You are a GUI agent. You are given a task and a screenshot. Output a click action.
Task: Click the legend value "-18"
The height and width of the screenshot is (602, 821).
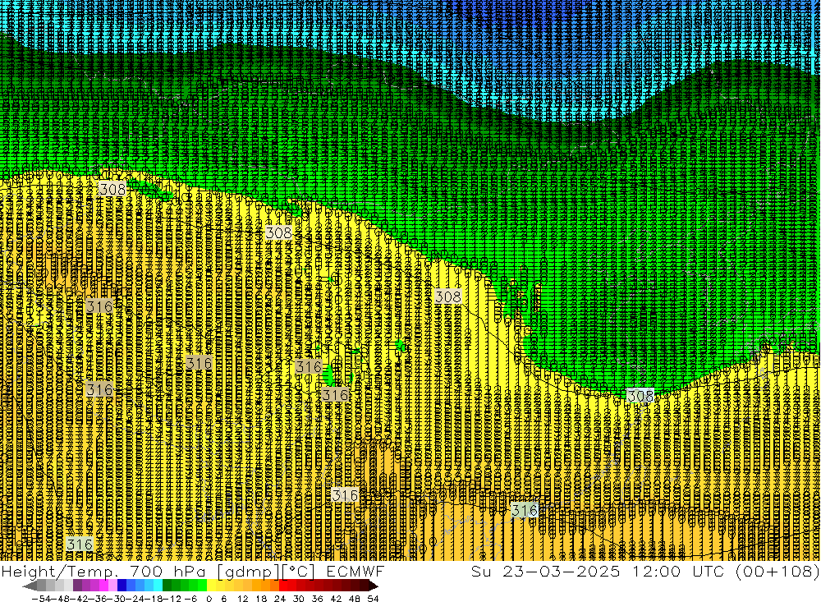[153, 599]
